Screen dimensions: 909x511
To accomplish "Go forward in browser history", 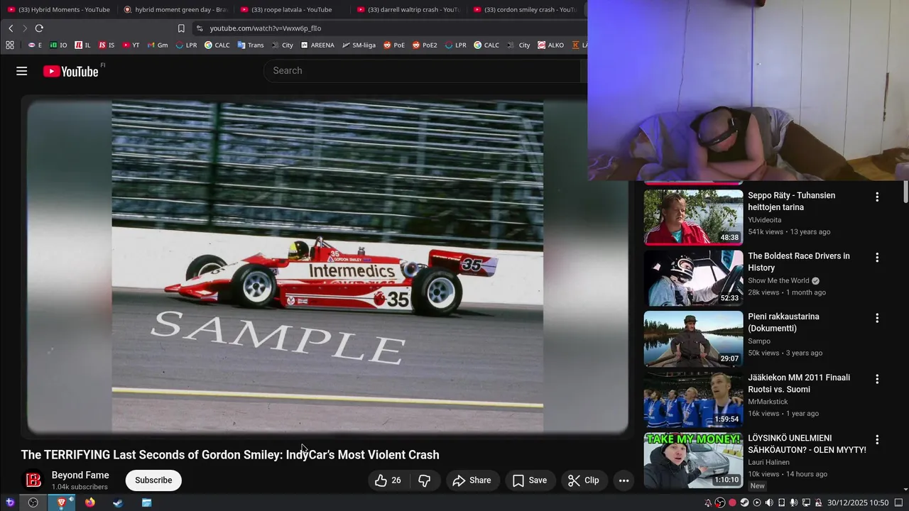I will [25, 28].
